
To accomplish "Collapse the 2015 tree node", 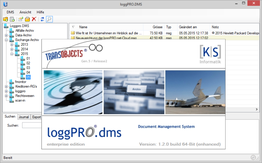I will pyautogui.click(x=12, y=54).
